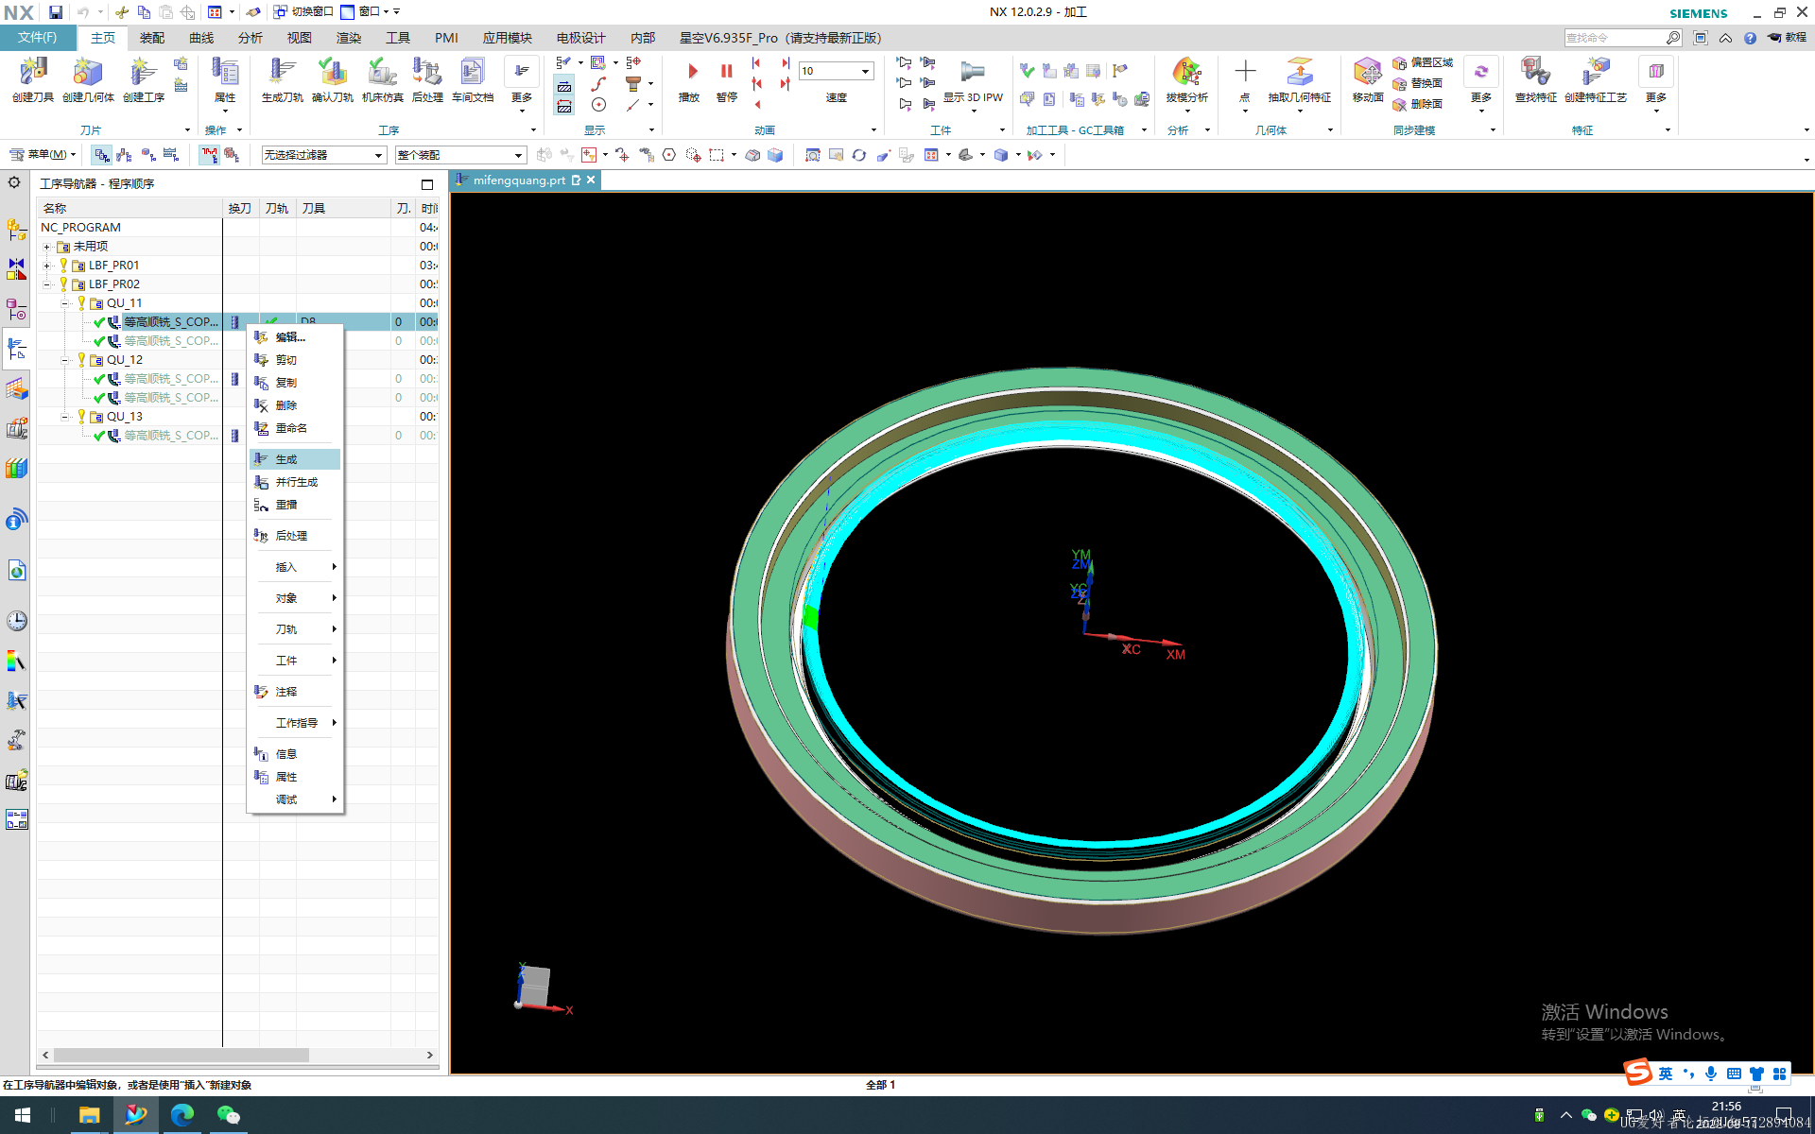Click the 确认刀轨 (Verify Tool Path) icon
The height and width of the screenshot is (1134, 1815).
tap(332, 79)
